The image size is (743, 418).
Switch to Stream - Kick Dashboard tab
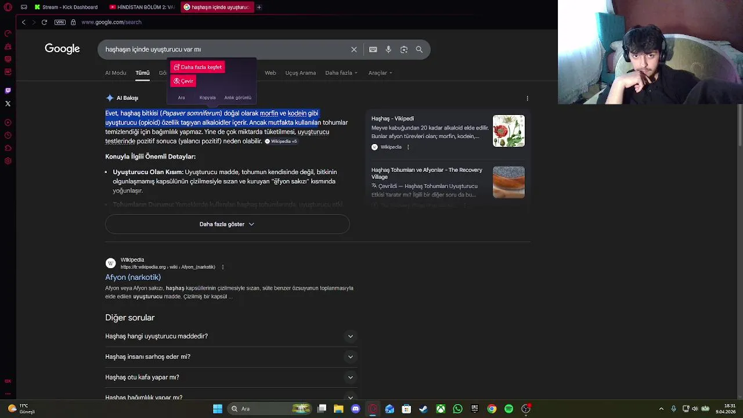click(x=66, y=7)
